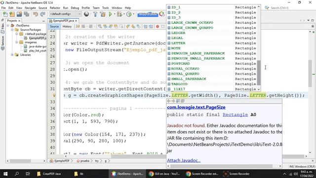316x178 pixels.
Task: Collapse the Source Packages node
Action: (12, 30)
